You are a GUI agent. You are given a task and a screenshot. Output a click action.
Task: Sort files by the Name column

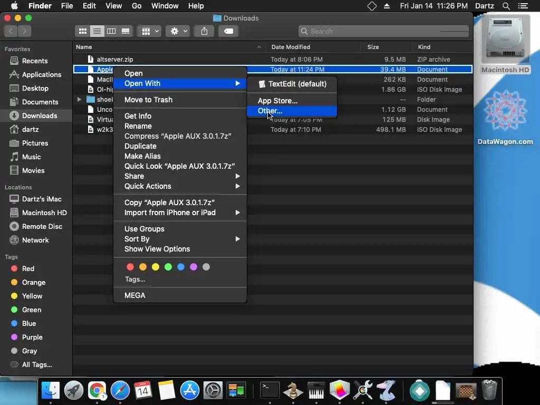point(169,47)
